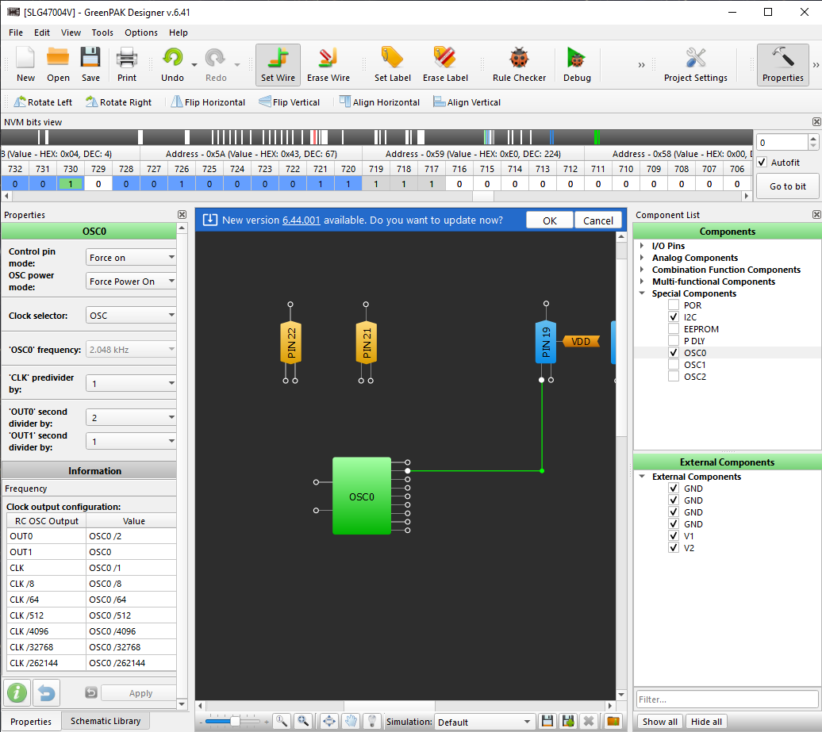Click the zoom 1:1 magnifier icon

282,722
